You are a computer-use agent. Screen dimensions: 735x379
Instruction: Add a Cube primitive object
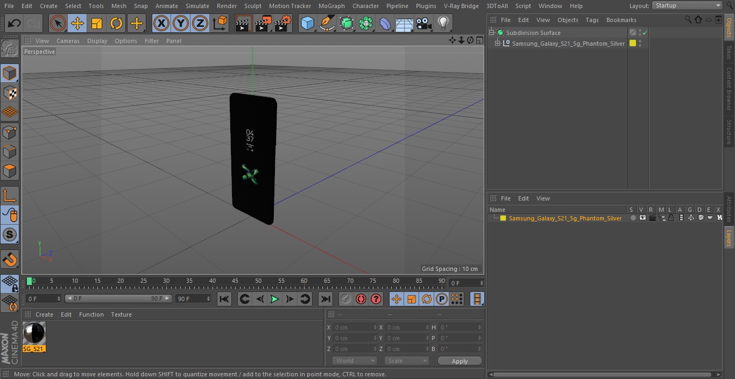point(307,23)
